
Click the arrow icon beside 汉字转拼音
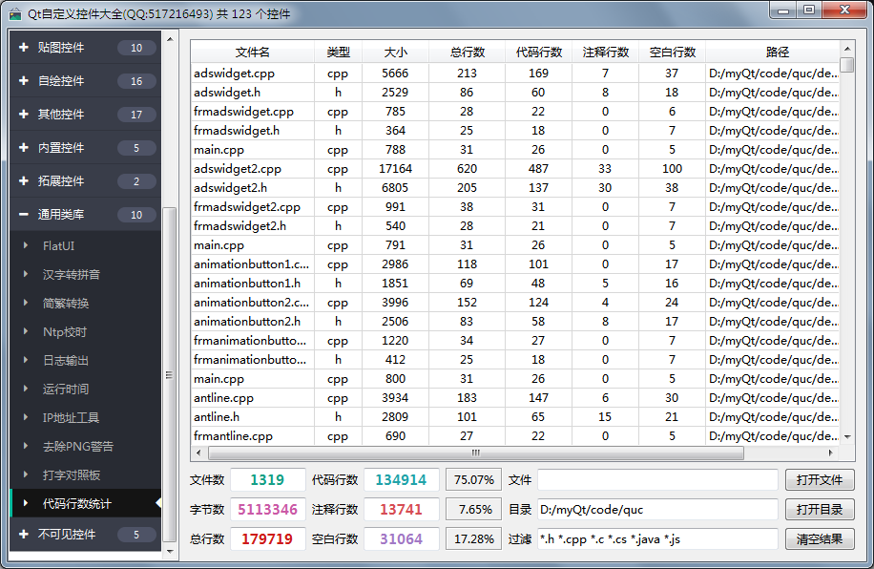(26, 275)
